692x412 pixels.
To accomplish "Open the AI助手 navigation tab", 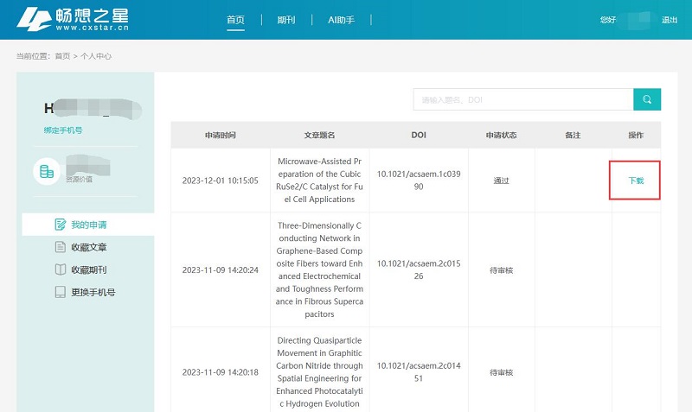I will 341,20.
